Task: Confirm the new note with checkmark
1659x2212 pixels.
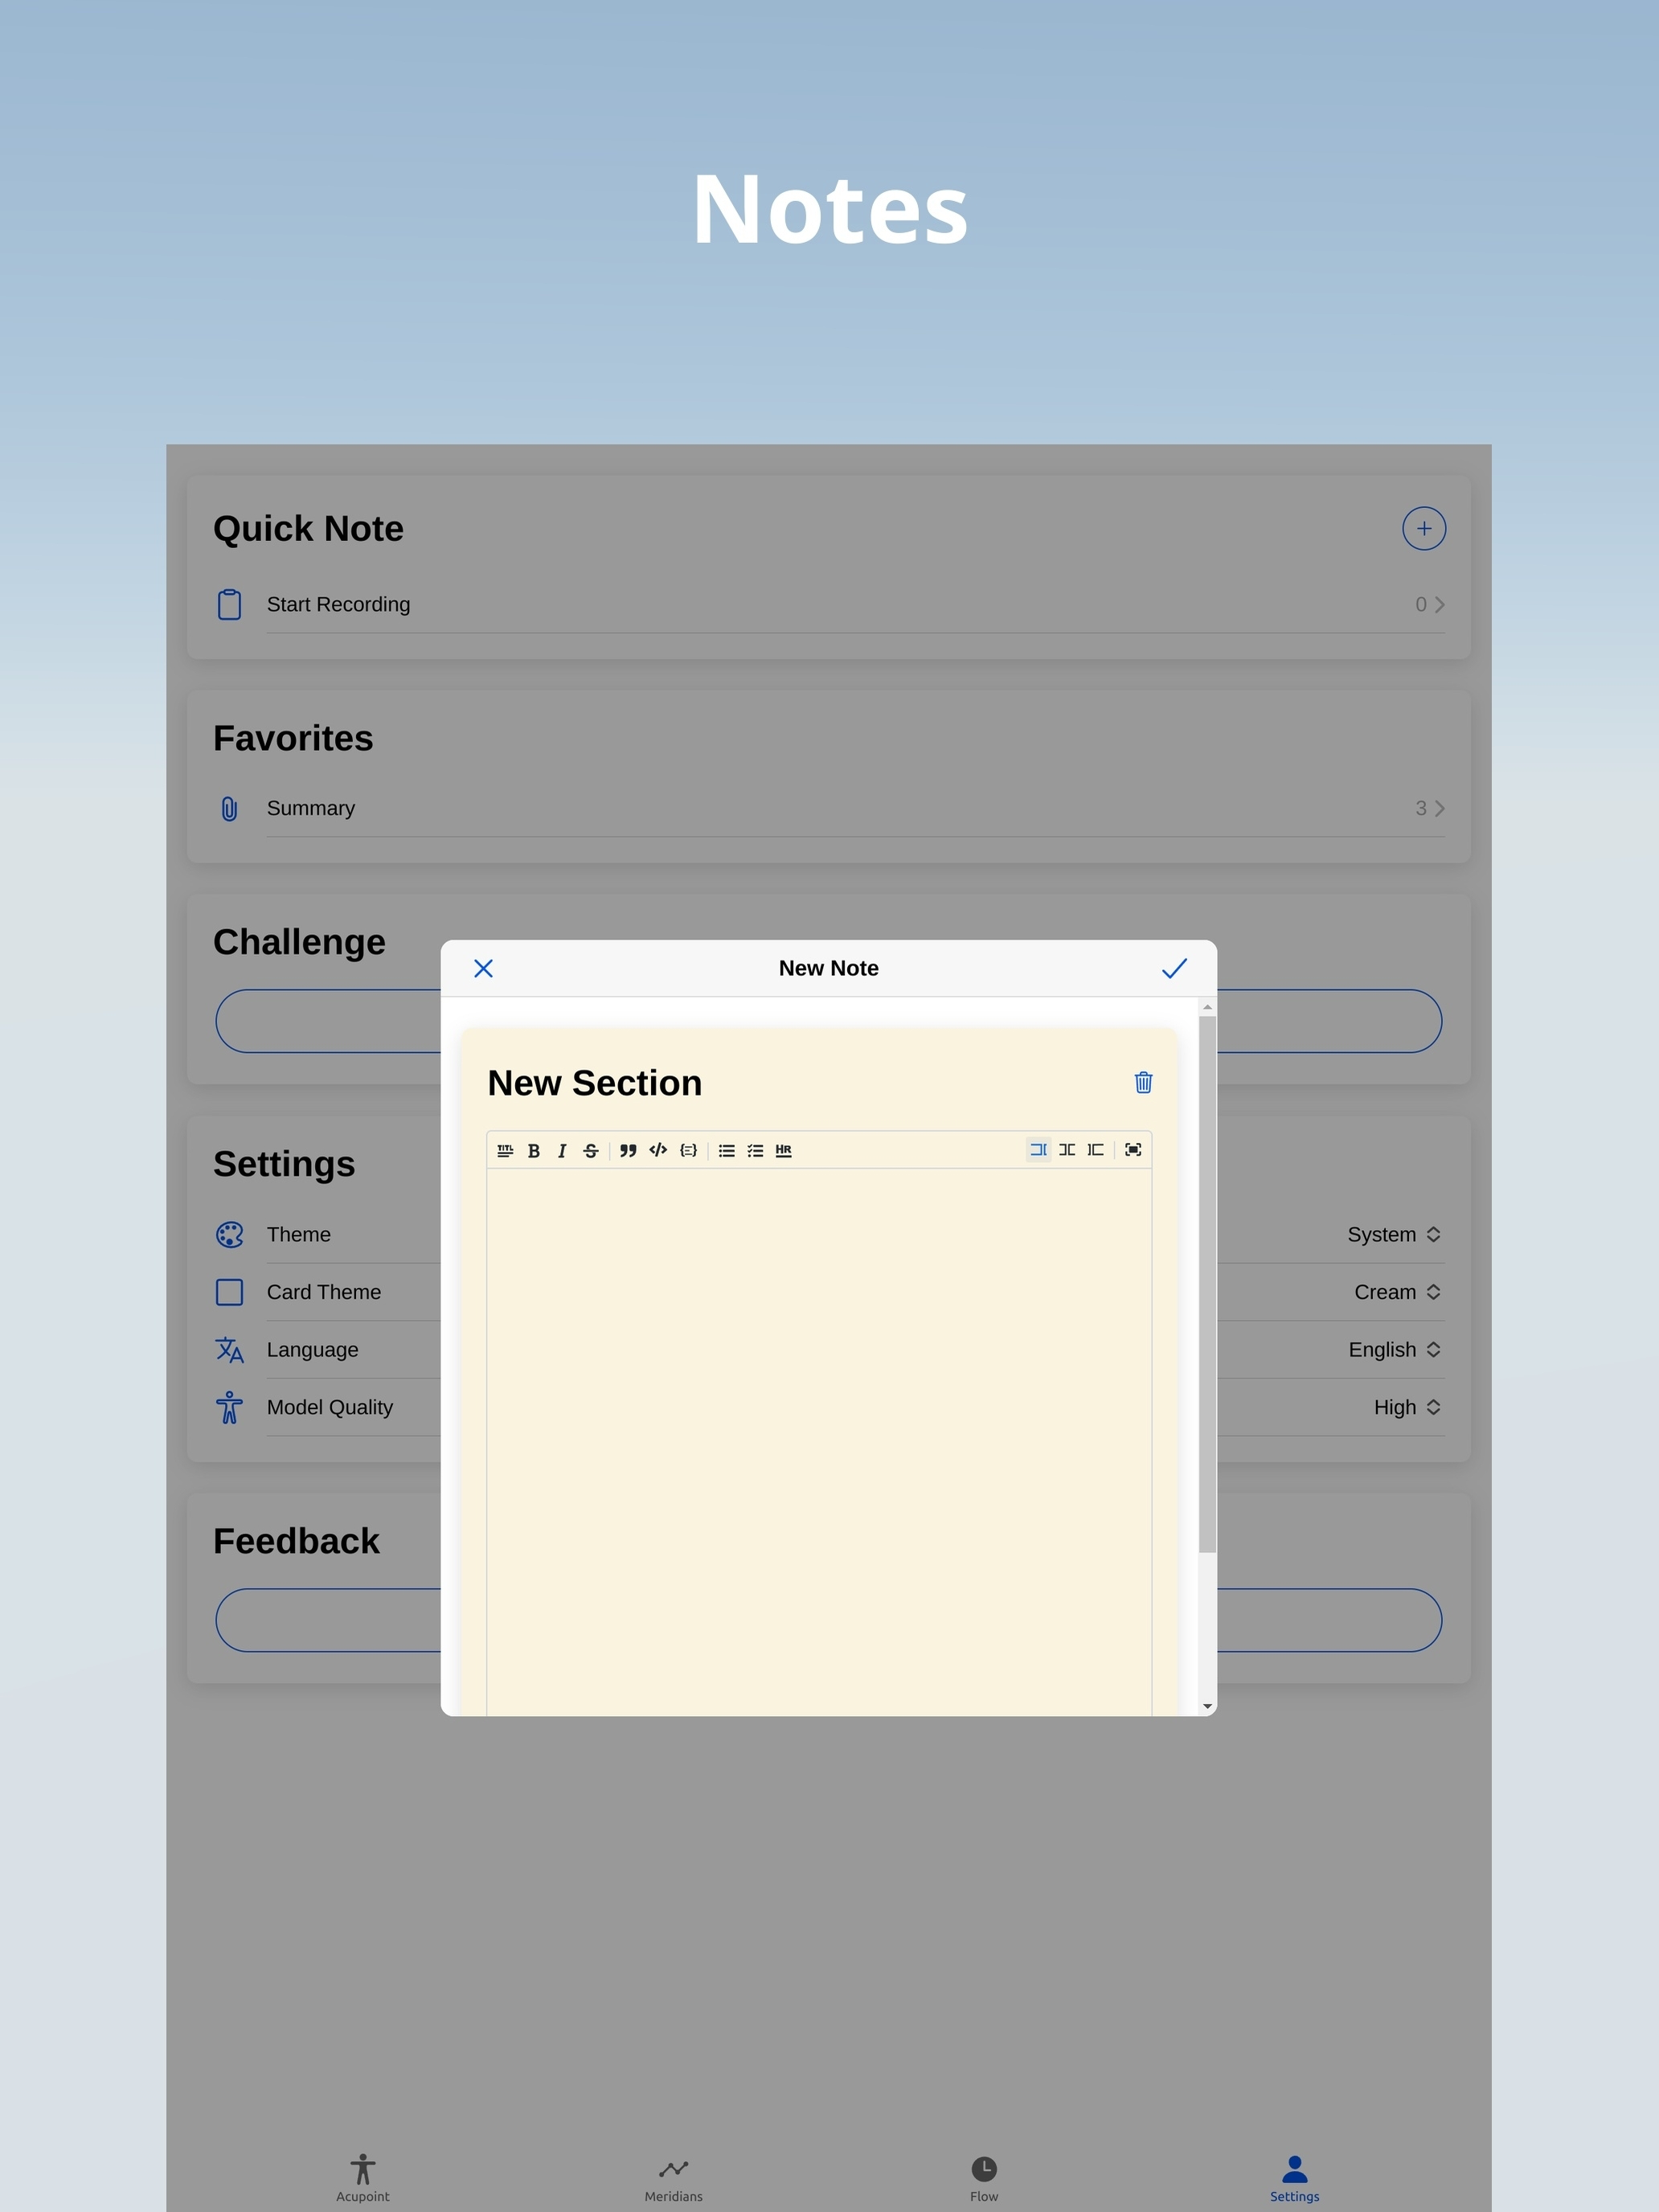Action: coord(1174,968)
